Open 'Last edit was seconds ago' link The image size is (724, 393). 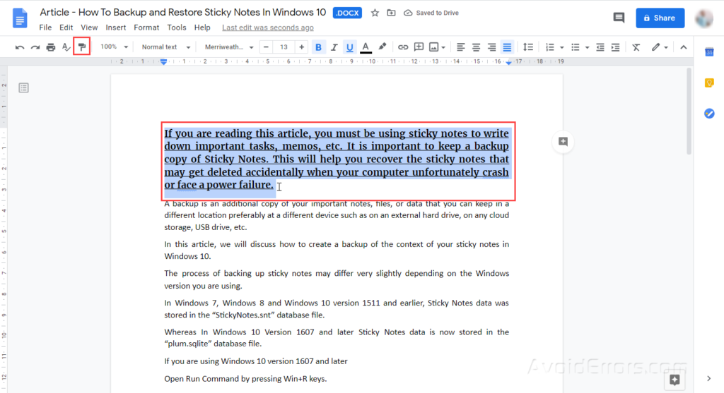(268, 28)
